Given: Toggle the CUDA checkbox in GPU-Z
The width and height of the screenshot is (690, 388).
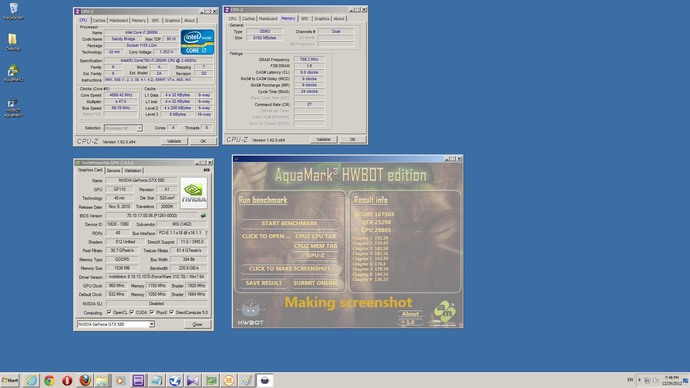Looking at the screenshot, I should pos(132,313).
